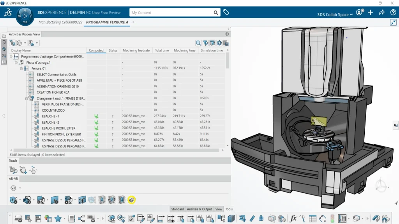The height and width of the screenshot is (224, 399).
Task: Click the blue star favorites icon
Action: [58, 219]
